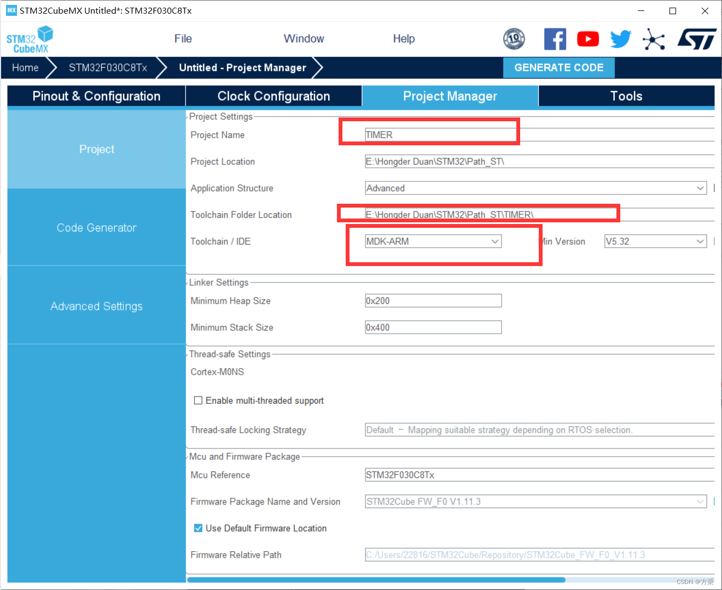Go to Home breadcrumb
The width and height of the screenshot is (722, 590).
coord(25,68)
